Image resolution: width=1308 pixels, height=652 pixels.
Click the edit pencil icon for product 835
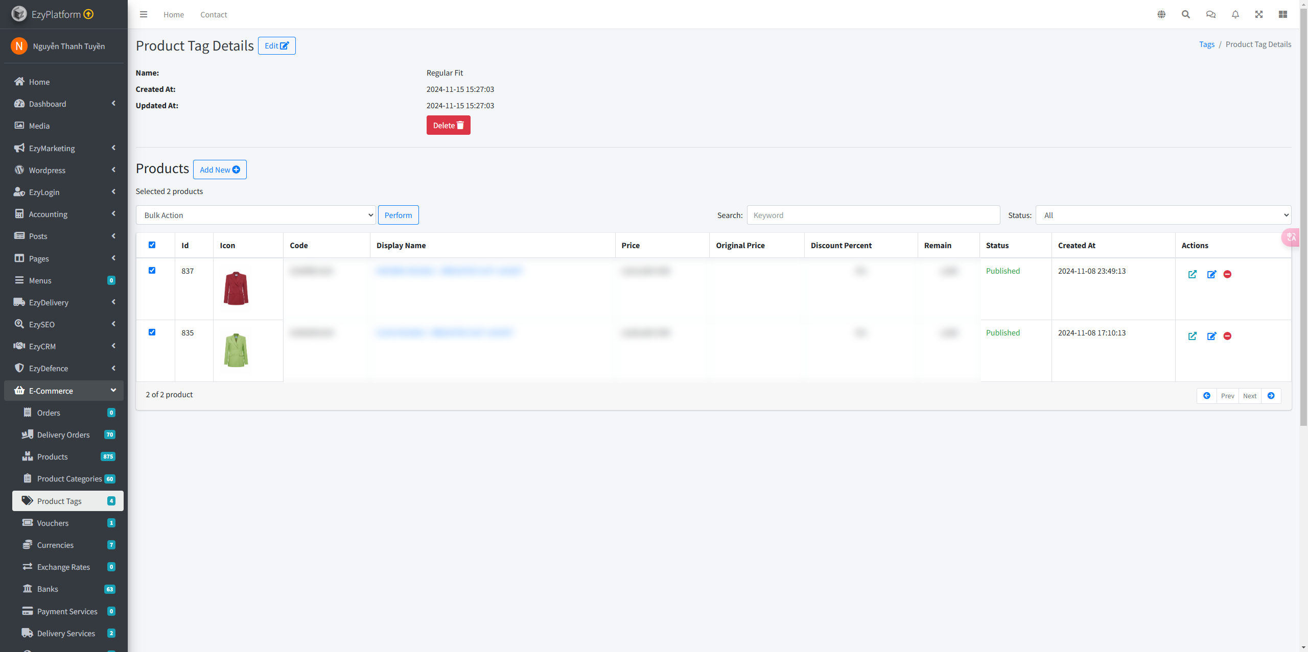click(1211, 336)
